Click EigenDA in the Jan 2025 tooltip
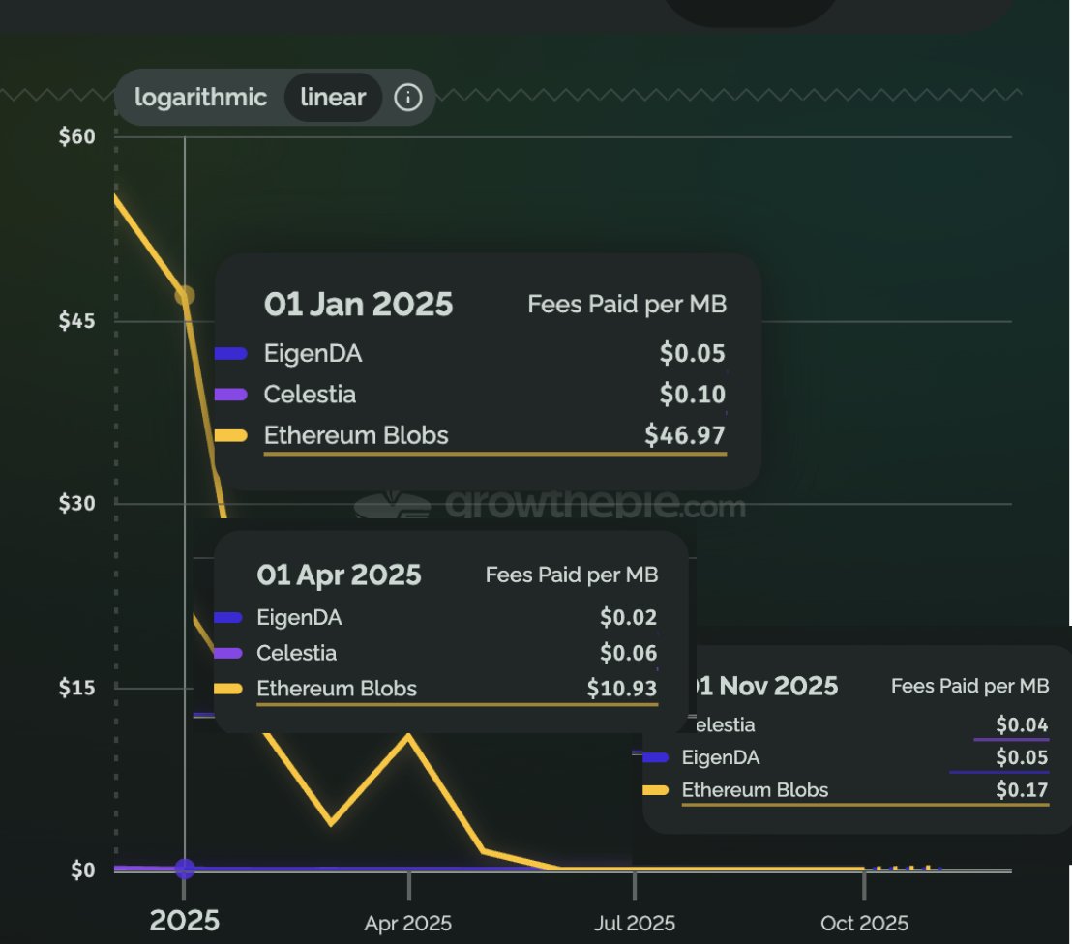The image size is (1072, 944). pos(313,353)
